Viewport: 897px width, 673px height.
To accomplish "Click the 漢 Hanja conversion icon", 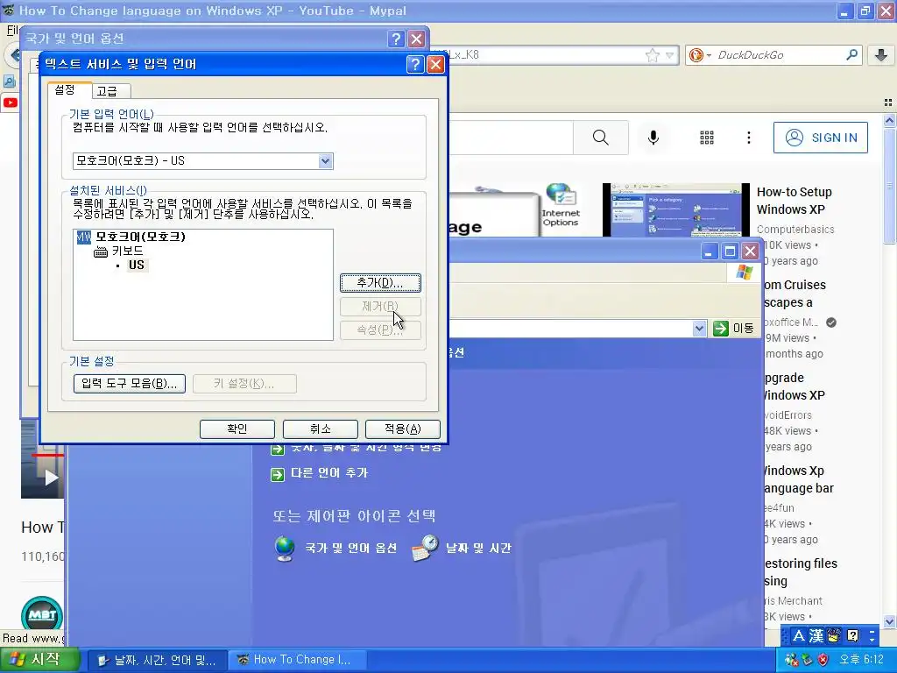I will (x=816, y=636).
